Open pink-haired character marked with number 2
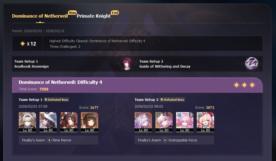 [x=185, y=122]
